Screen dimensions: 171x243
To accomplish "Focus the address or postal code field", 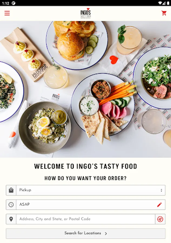I will pos(86,219).
